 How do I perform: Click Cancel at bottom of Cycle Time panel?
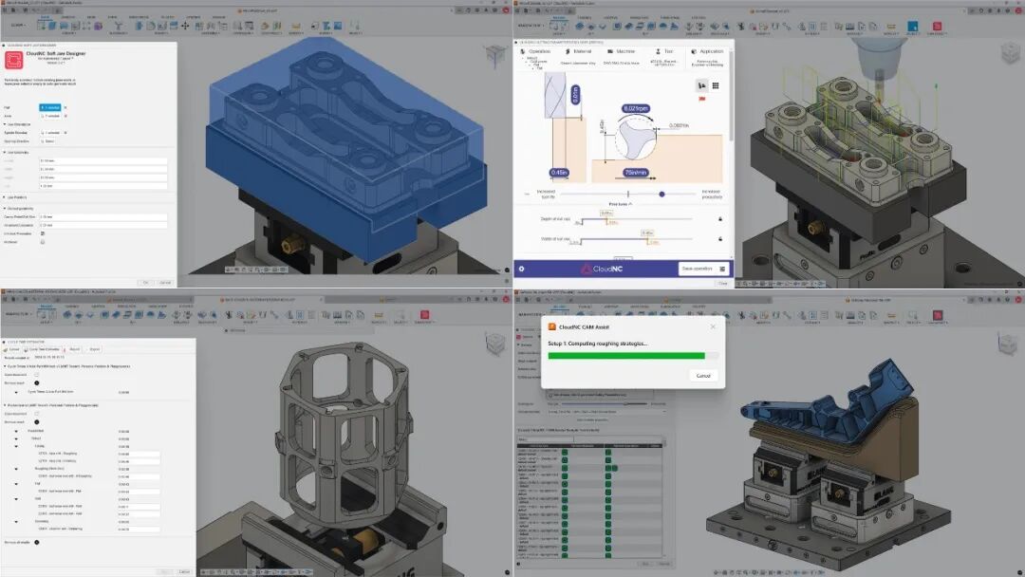(x=184, y=571)
